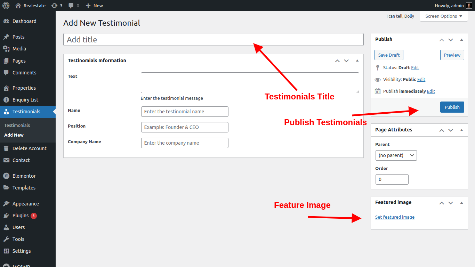This screenshot has height=267, width=475.
Task: Open the updates icon in admin bar
Action: [x=55, y=6]
